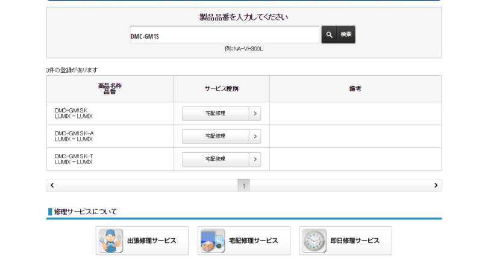The width and height of the screenshot is (482, 258).
Task: Open 宅配修理サービス link
Action: (x=244, y=241)
